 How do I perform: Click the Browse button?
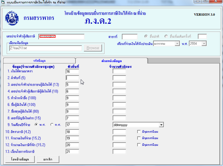[x=93, y=48]
